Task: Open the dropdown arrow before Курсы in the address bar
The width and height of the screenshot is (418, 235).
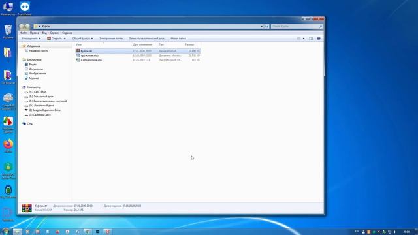Action: click(40, 26)
